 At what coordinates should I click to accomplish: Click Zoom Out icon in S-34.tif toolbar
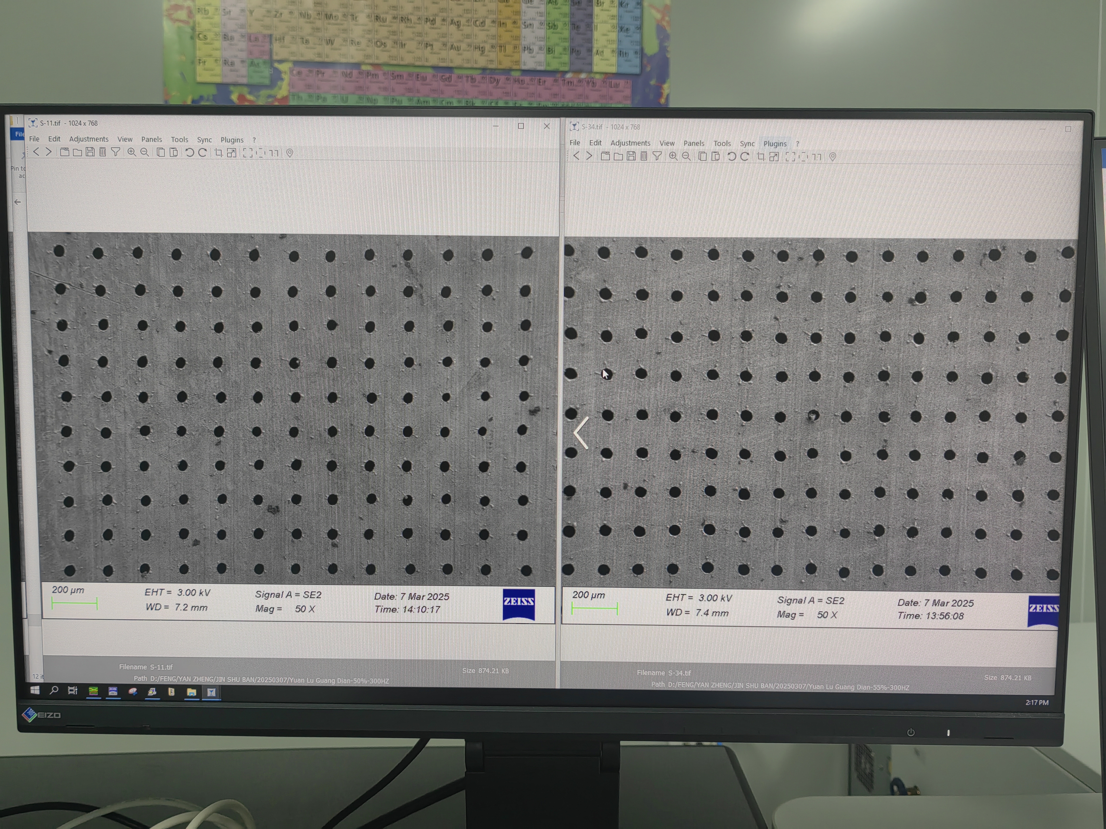click(x=686, y=157)
